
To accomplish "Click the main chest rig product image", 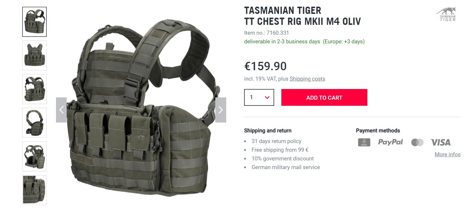I will tap(141, 108).
